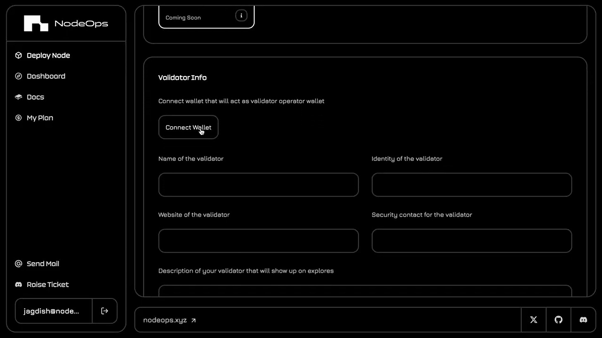Click the Validator Info heading
This screenshot has width=602, height=338.
[182, 78]
